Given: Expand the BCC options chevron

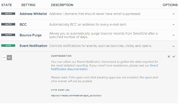Looking at the screenshot, I should click(174, 25).
